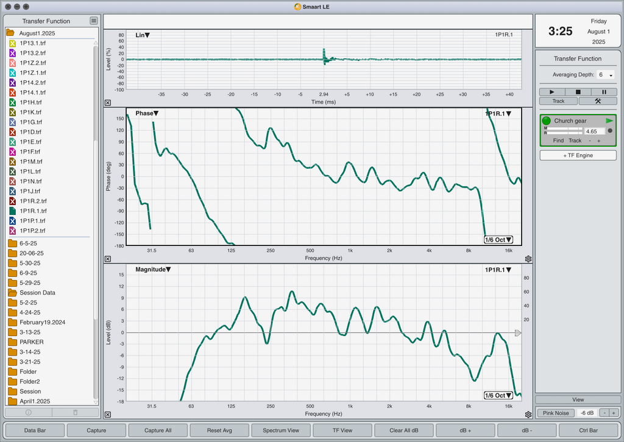
Task: Open the magnitude 1/6 Oct smoothing dropdown
Action: tap(498, 395)
